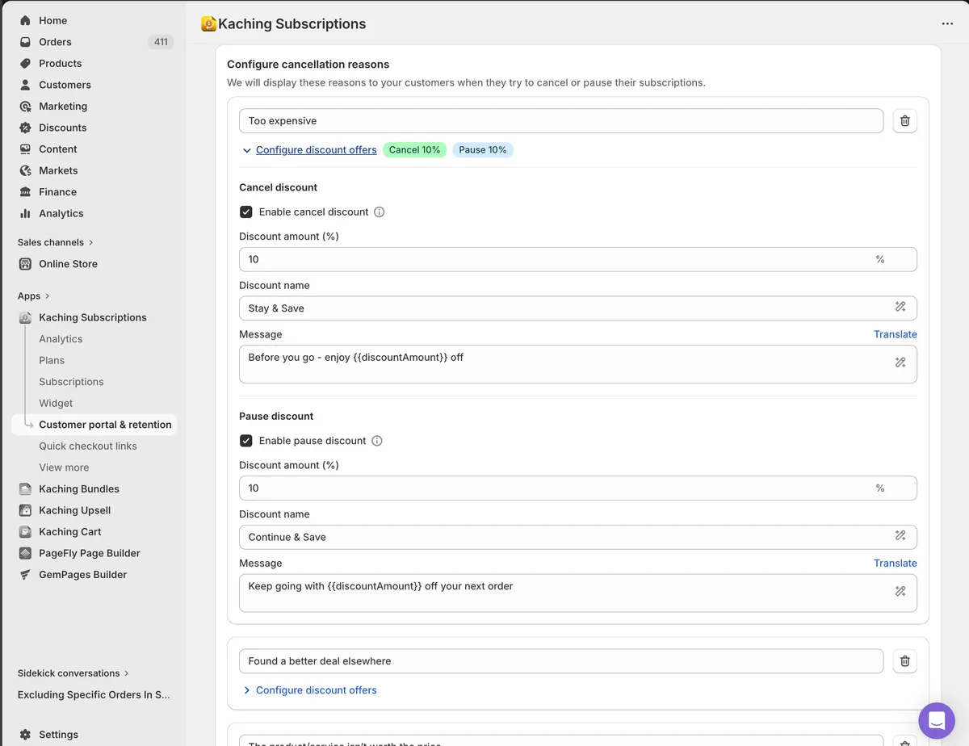Translate the cancel discount message
Image resolution: width=969 pixels, height=746 pixels.
coord(895,334)
